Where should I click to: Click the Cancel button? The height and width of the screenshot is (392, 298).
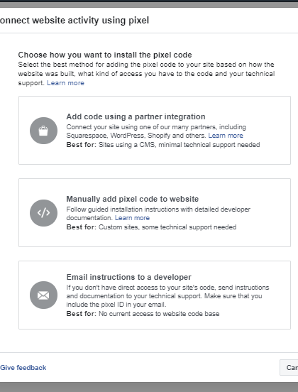tap(289, 368)
